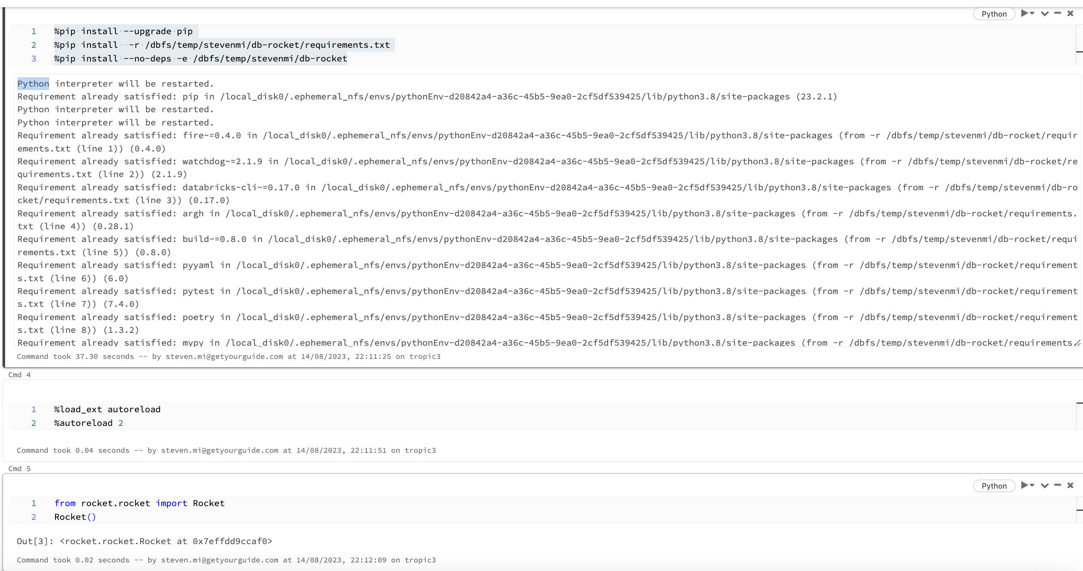Click Python language badge on Rocket cell
Screen dimensions: 1083x571
point(994,486)
